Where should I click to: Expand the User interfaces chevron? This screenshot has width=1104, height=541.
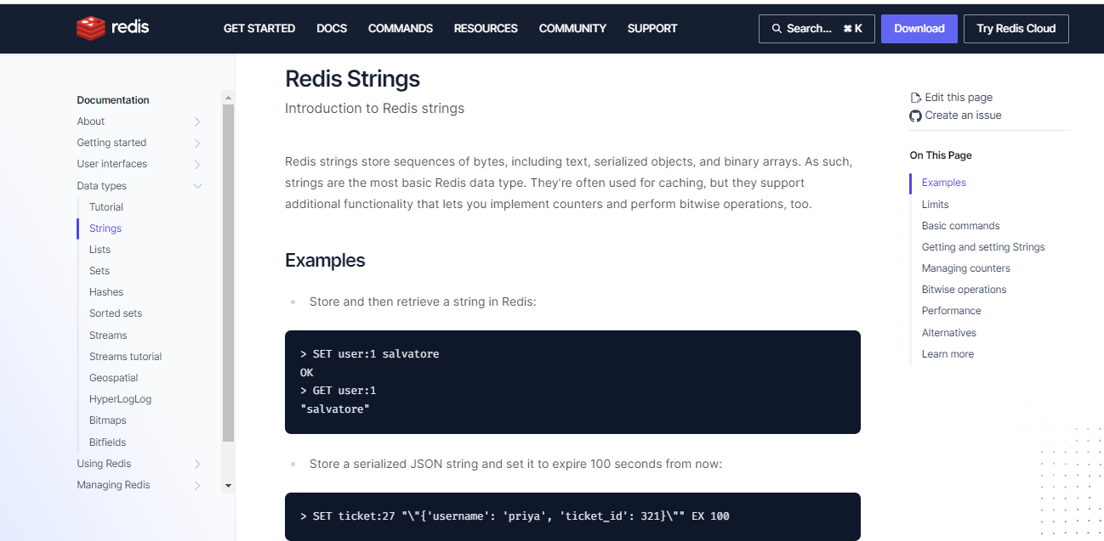197,164
